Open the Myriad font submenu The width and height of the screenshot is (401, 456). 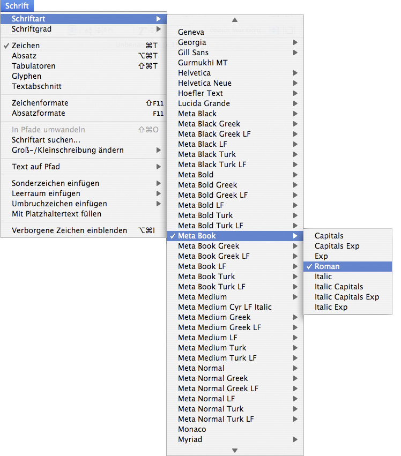tap(235, 439)
